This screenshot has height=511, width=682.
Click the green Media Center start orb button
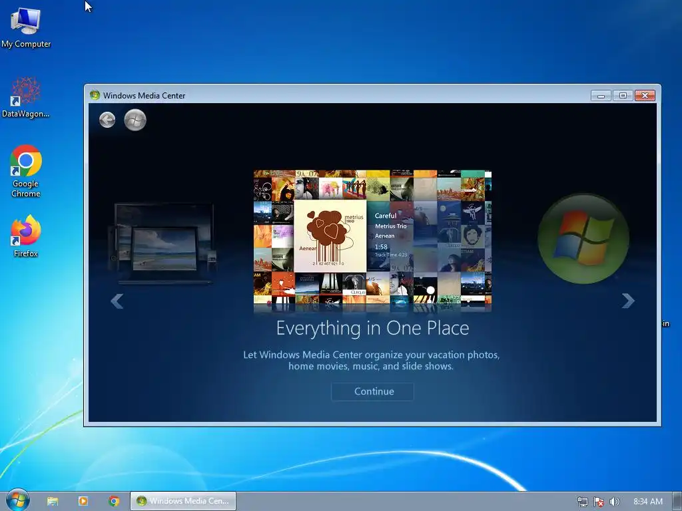pyautogui.click(x=135, y=120)
